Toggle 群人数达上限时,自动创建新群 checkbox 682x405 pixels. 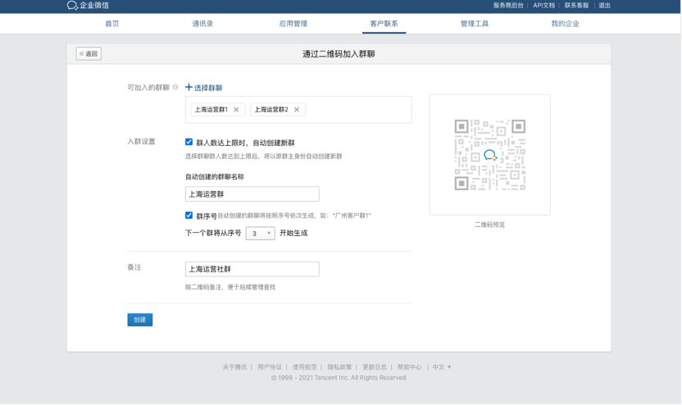coord(189,142)
